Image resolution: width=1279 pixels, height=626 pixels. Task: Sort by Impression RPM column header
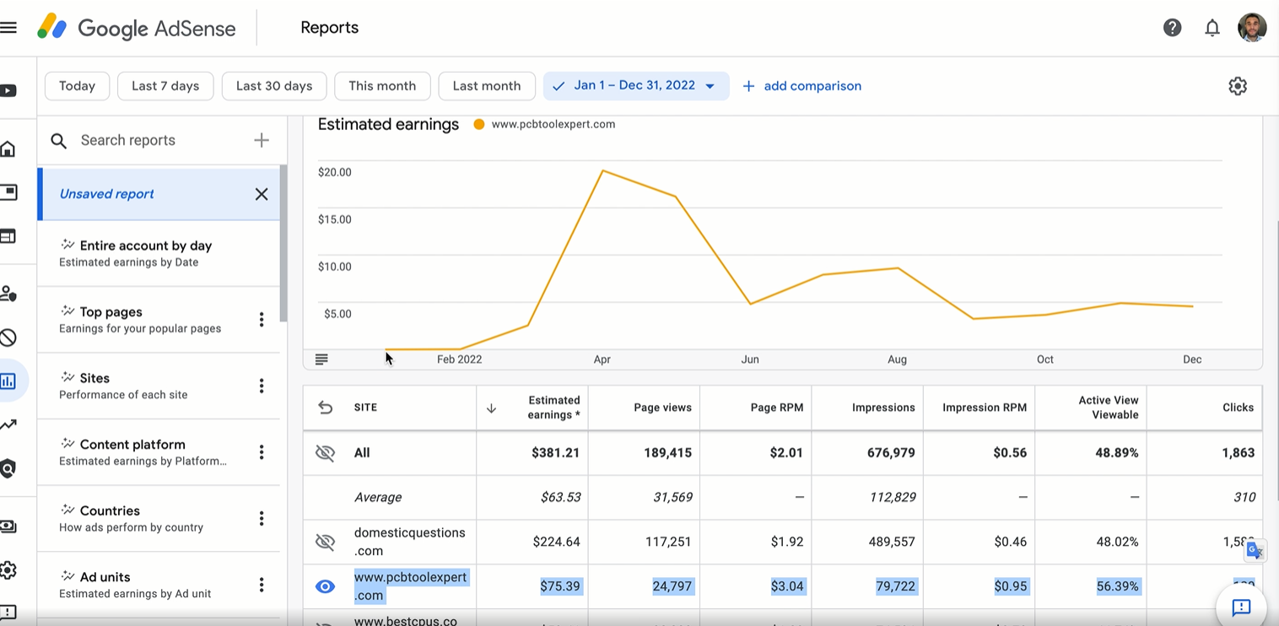[x=984, y=408]
